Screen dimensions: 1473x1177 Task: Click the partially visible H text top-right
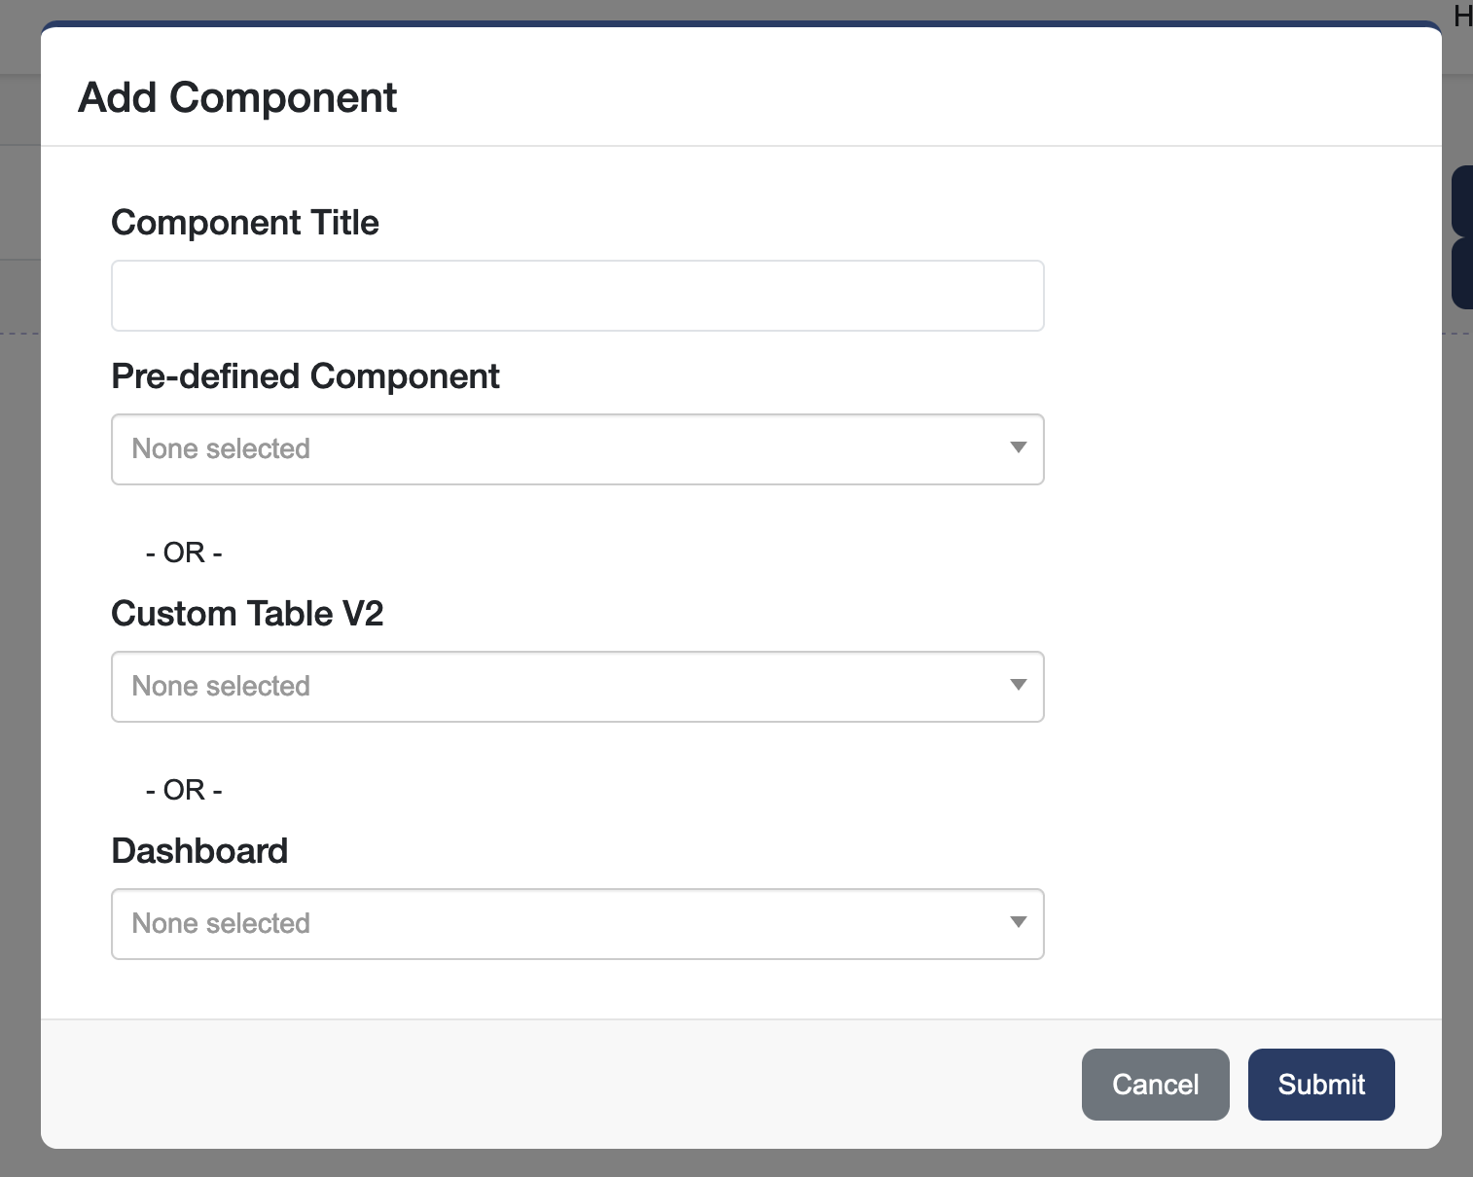coord(1462,16)
